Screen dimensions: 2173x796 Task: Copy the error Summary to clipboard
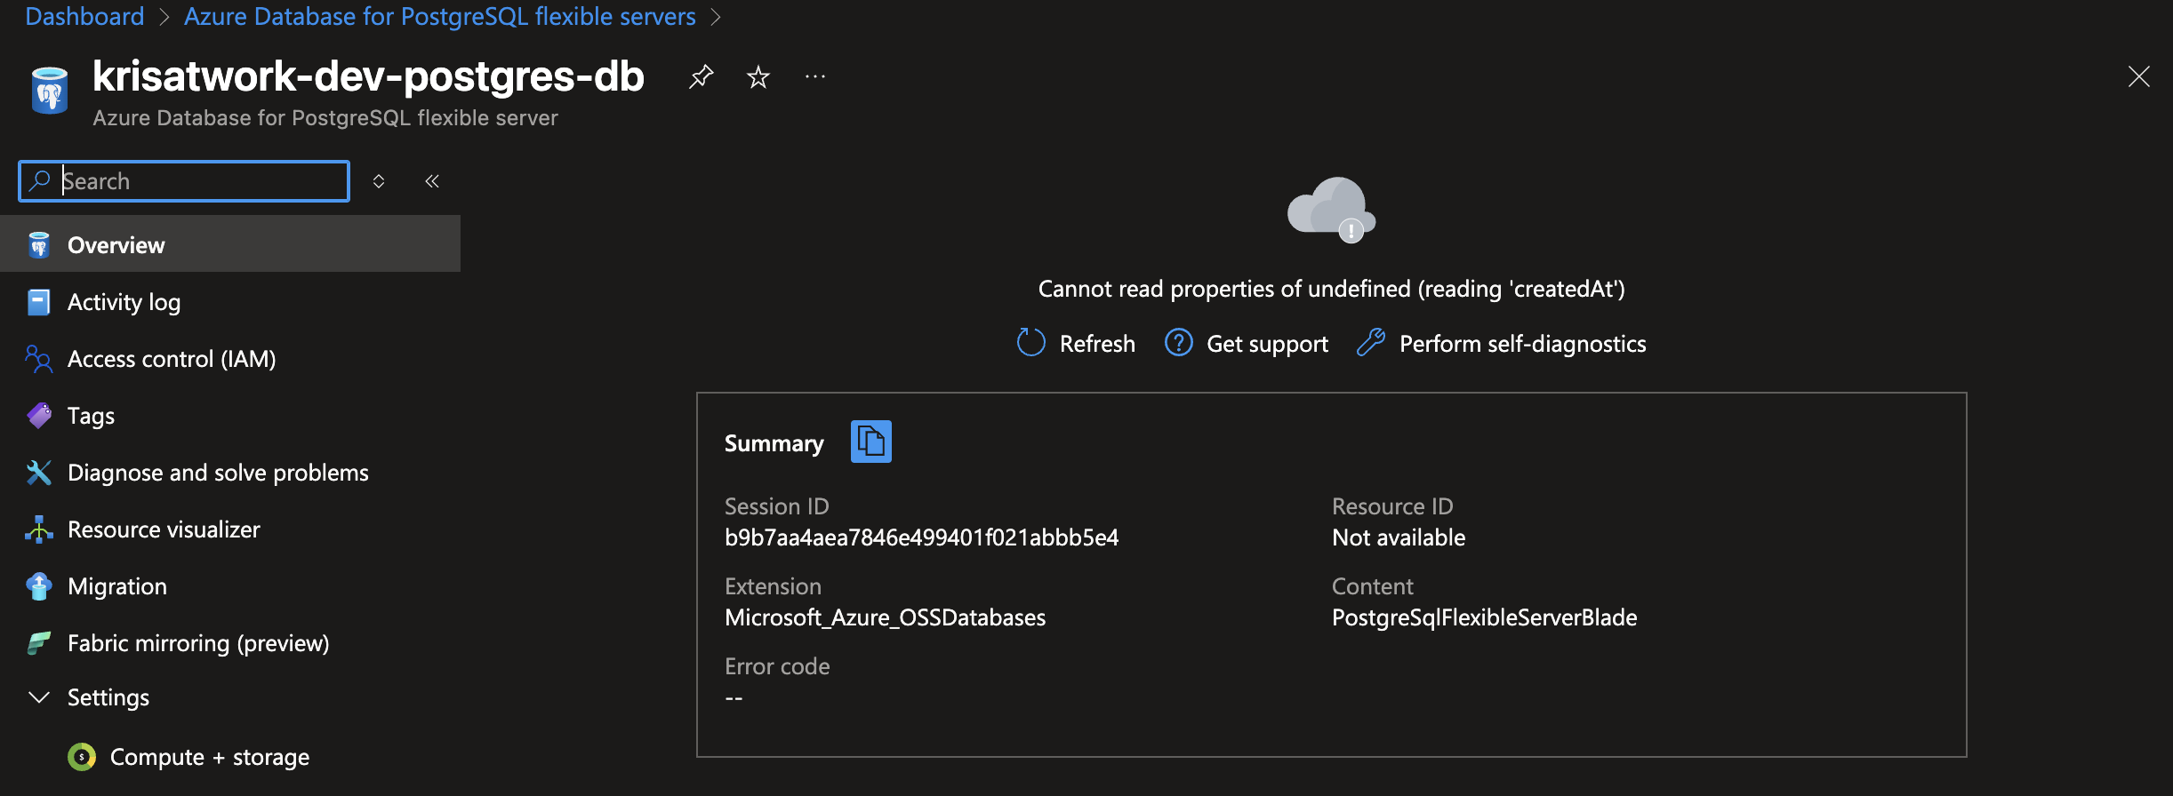coord(871,442)
